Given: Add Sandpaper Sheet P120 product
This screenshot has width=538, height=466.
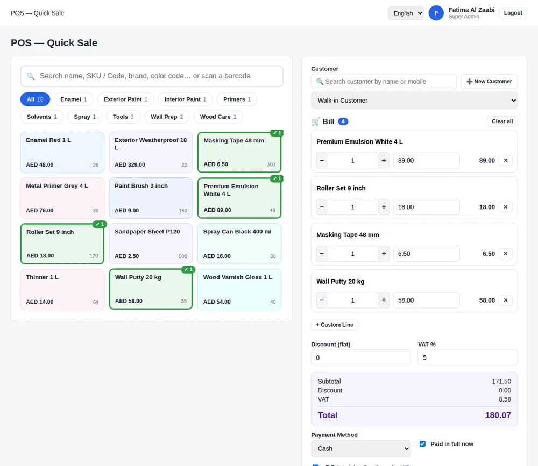Looking at the screenshot, I should [151, 244].
